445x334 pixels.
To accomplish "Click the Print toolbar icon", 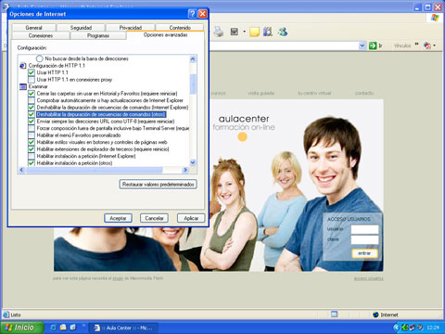I will 218,32.
